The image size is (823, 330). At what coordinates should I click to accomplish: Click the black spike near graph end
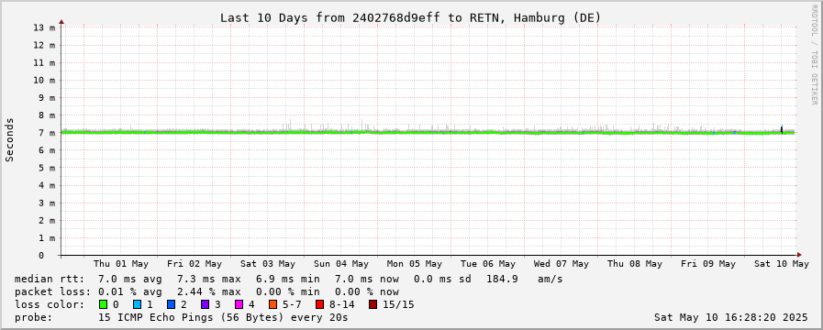click(782, 129)
